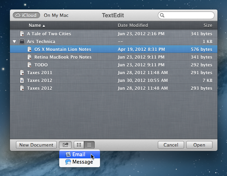Image resolution: width=227 pixels, height=176 pixels.
Task: Click the Cancel button
Action: [x=171, y=145]
